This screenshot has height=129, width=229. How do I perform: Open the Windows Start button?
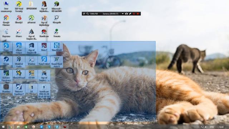click(x=3, y=127)
